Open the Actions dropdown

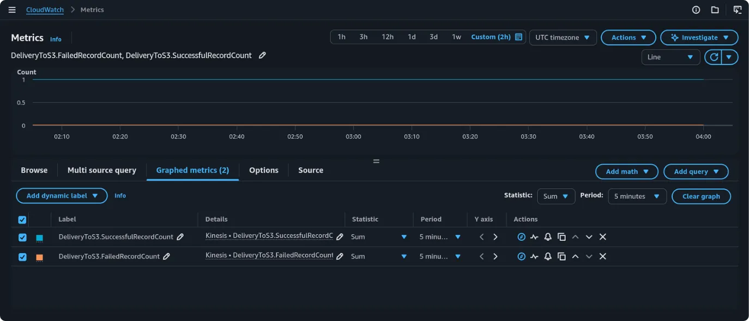click(629, 38)
